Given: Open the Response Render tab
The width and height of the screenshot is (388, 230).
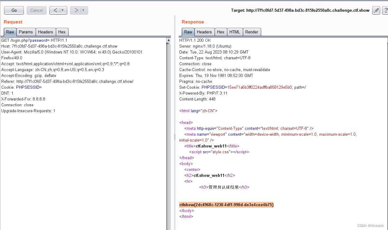Looking at the screenshot, I should click(252, 32).
